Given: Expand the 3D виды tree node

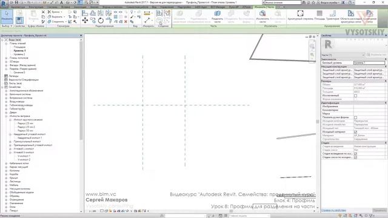Looking at the screenshot, I should 7,62.
